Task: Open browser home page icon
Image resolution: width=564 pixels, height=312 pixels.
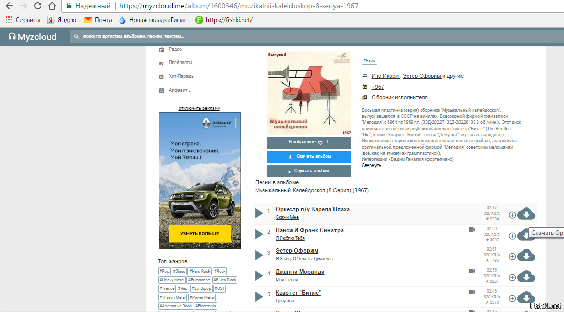Action: pyautogui.click(x=52, y=6)
